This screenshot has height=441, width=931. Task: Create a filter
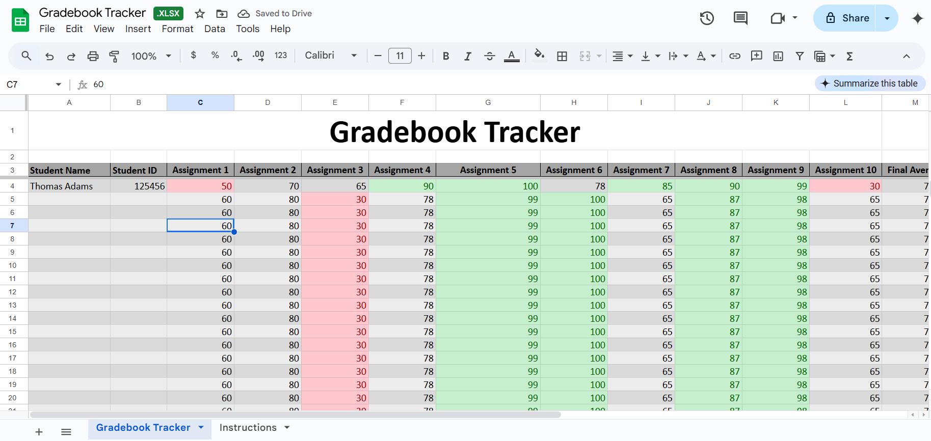(800, 56)
